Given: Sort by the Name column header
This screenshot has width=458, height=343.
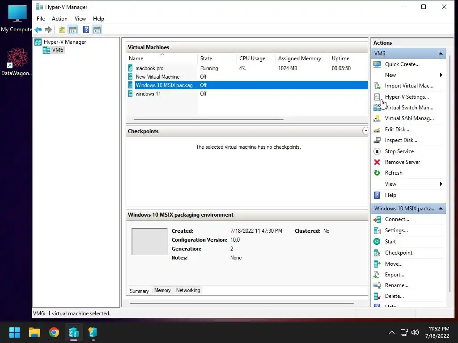Looking at the screenshot, I should click(x=162, y=59).
